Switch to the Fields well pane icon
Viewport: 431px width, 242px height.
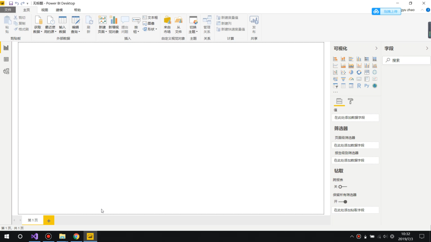[339, 101]
